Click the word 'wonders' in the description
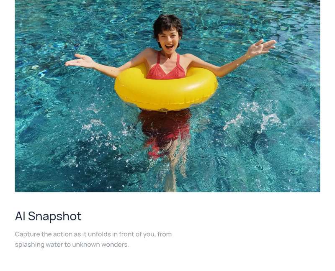The height and width of the screenshot is (271, 335). (115, 245)
